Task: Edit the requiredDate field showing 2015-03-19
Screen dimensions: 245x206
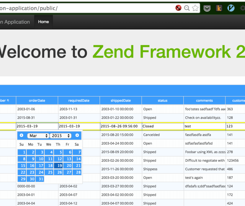Action: (x=79, y=126)
